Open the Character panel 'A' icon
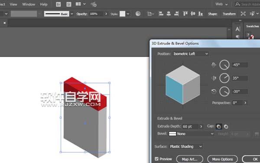The width and height of the screenshot is (260, 163). pos(237,29)
